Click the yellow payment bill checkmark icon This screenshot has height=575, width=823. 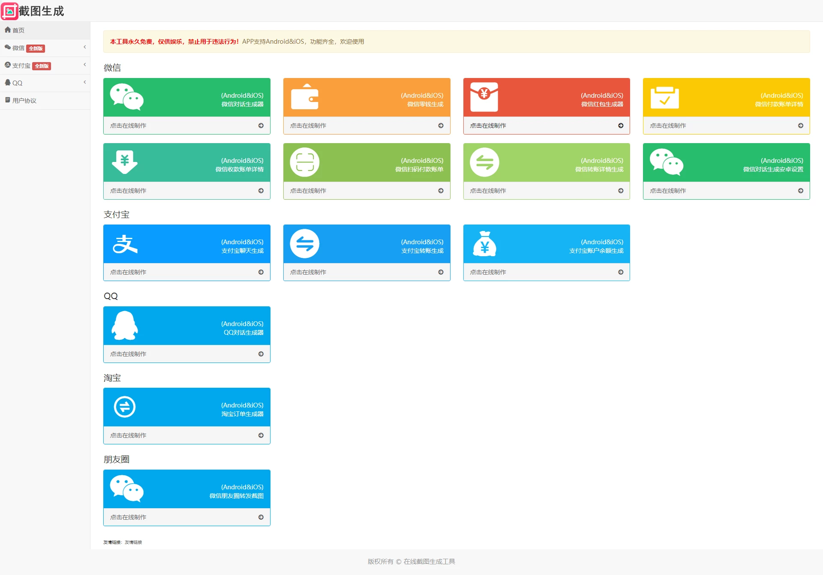point(664,98)
